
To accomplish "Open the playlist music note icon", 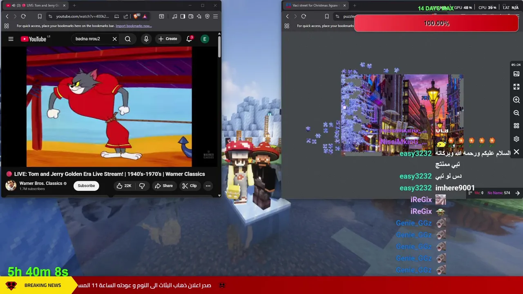I will [x=175, y=16].
